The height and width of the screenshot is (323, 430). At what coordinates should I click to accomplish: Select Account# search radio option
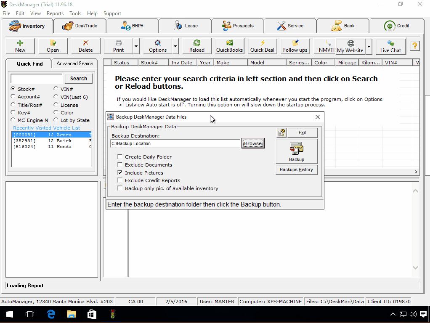[x=13, y=96]
